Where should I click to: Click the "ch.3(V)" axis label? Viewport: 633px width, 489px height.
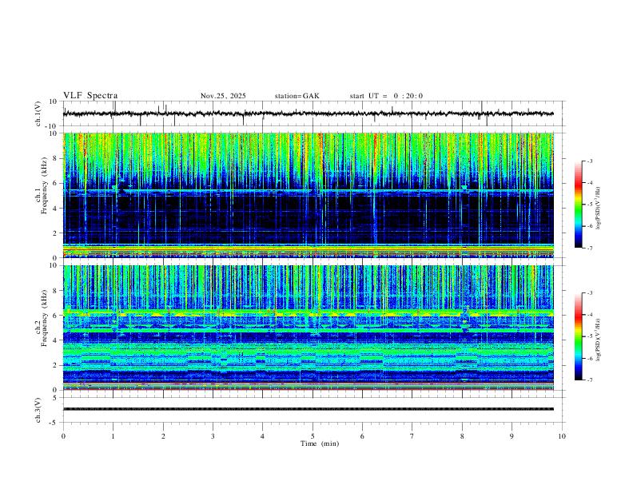coord(38,410)
